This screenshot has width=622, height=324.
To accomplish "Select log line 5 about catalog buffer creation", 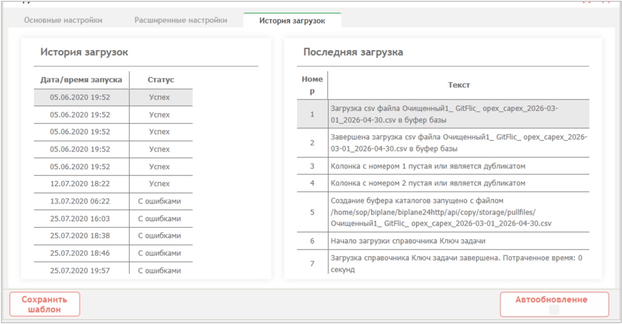I will [x=443, y=212].
